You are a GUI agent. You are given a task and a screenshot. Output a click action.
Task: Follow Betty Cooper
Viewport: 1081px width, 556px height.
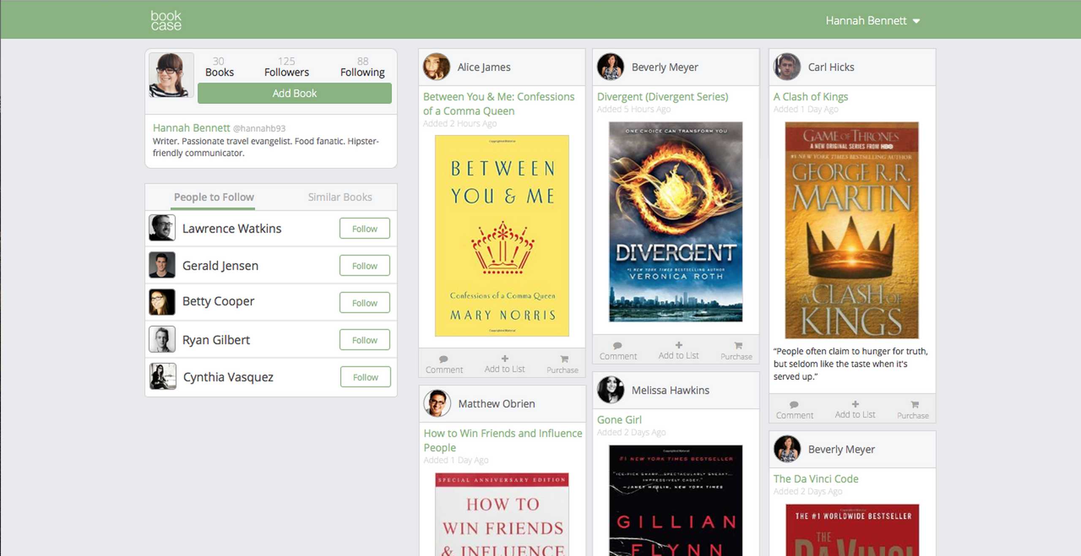(x=364, y=303)
